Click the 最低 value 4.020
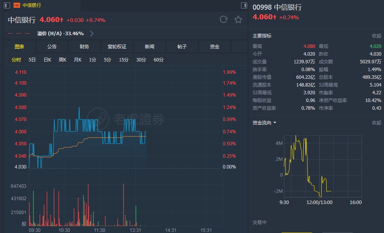Screen dimensions: 384x233 tap(375, 46)
